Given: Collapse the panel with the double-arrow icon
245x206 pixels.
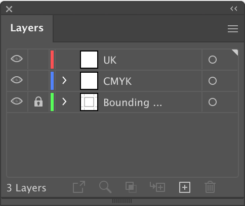Looking at the screenshot, I should (234, 9).
